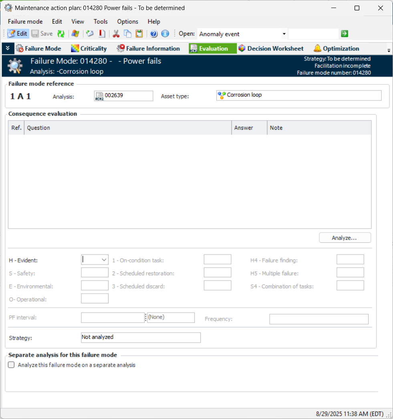Click the 3 - Scheduled discard field
The height and width of the screenshot is (419, 393).
click(218, 285)
